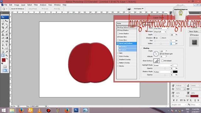Enable the Inner Glow style
Image resolution: width=201 pixels, height=113 pixels.
[x=118, y=40]
